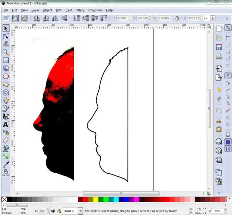
Task: Toggle snap nodes or handles button
Action: [228, 76]
